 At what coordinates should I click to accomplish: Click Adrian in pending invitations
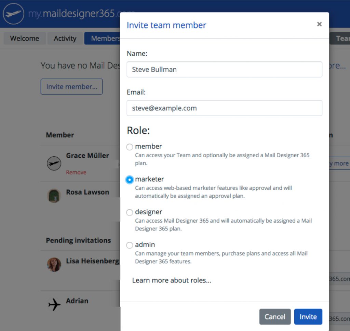click(x=77, y=301)
